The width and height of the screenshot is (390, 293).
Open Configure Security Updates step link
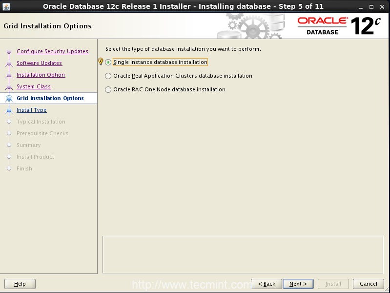[x=53, y=51]
